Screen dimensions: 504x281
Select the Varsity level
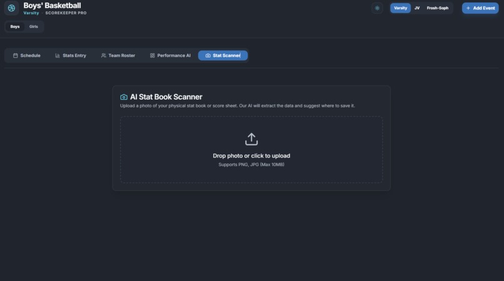pyautogui.click(x=400, y=8)
